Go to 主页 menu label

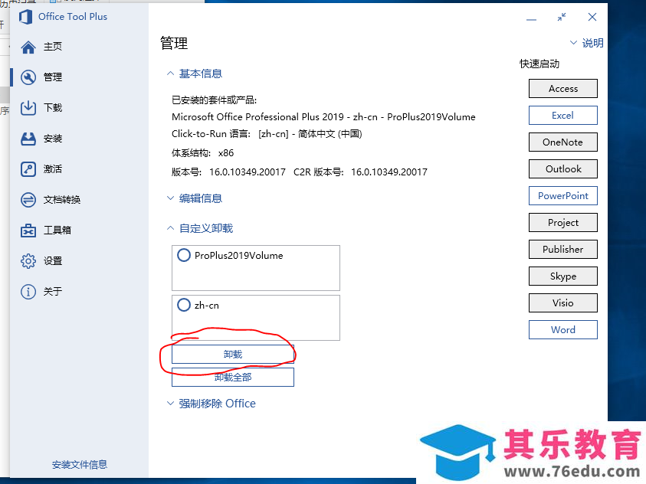click(53, 47)
